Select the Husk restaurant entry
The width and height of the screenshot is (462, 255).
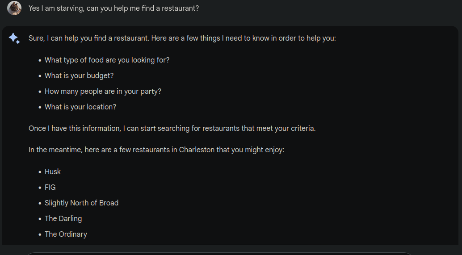[x=53, y=171]
